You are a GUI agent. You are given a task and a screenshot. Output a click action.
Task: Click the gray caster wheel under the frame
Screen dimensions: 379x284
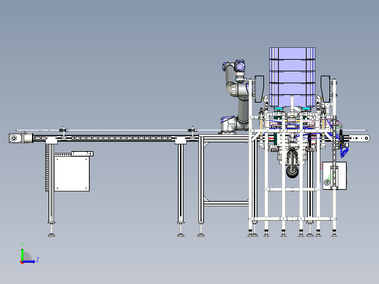292,171
